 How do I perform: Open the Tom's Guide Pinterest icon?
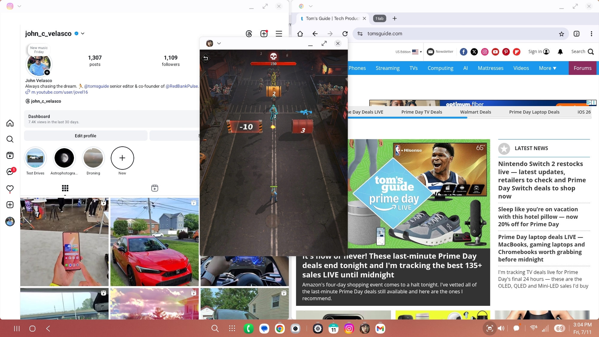(506, 52)
